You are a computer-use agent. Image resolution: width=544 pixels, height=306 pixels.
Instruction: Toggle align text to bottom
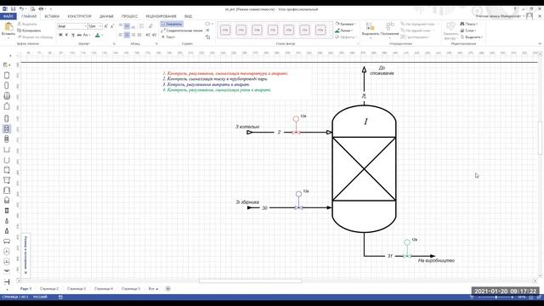133,26
